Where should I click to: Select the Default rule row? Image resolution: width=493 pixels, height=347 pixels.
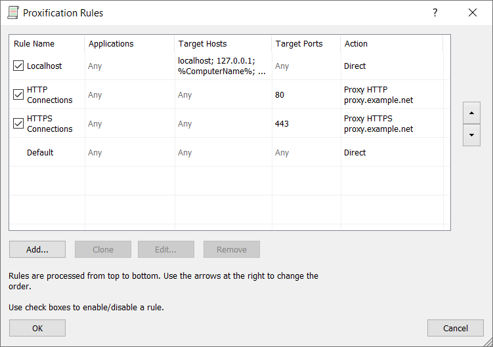(x=40, y=153)
